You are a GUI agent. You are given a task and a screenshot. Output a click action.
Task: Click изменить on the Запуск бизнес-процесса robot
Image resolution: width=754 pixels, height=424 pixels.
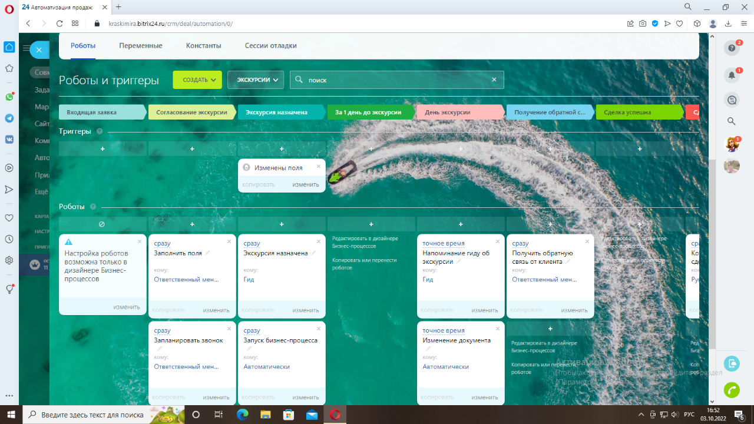[306, 397]
